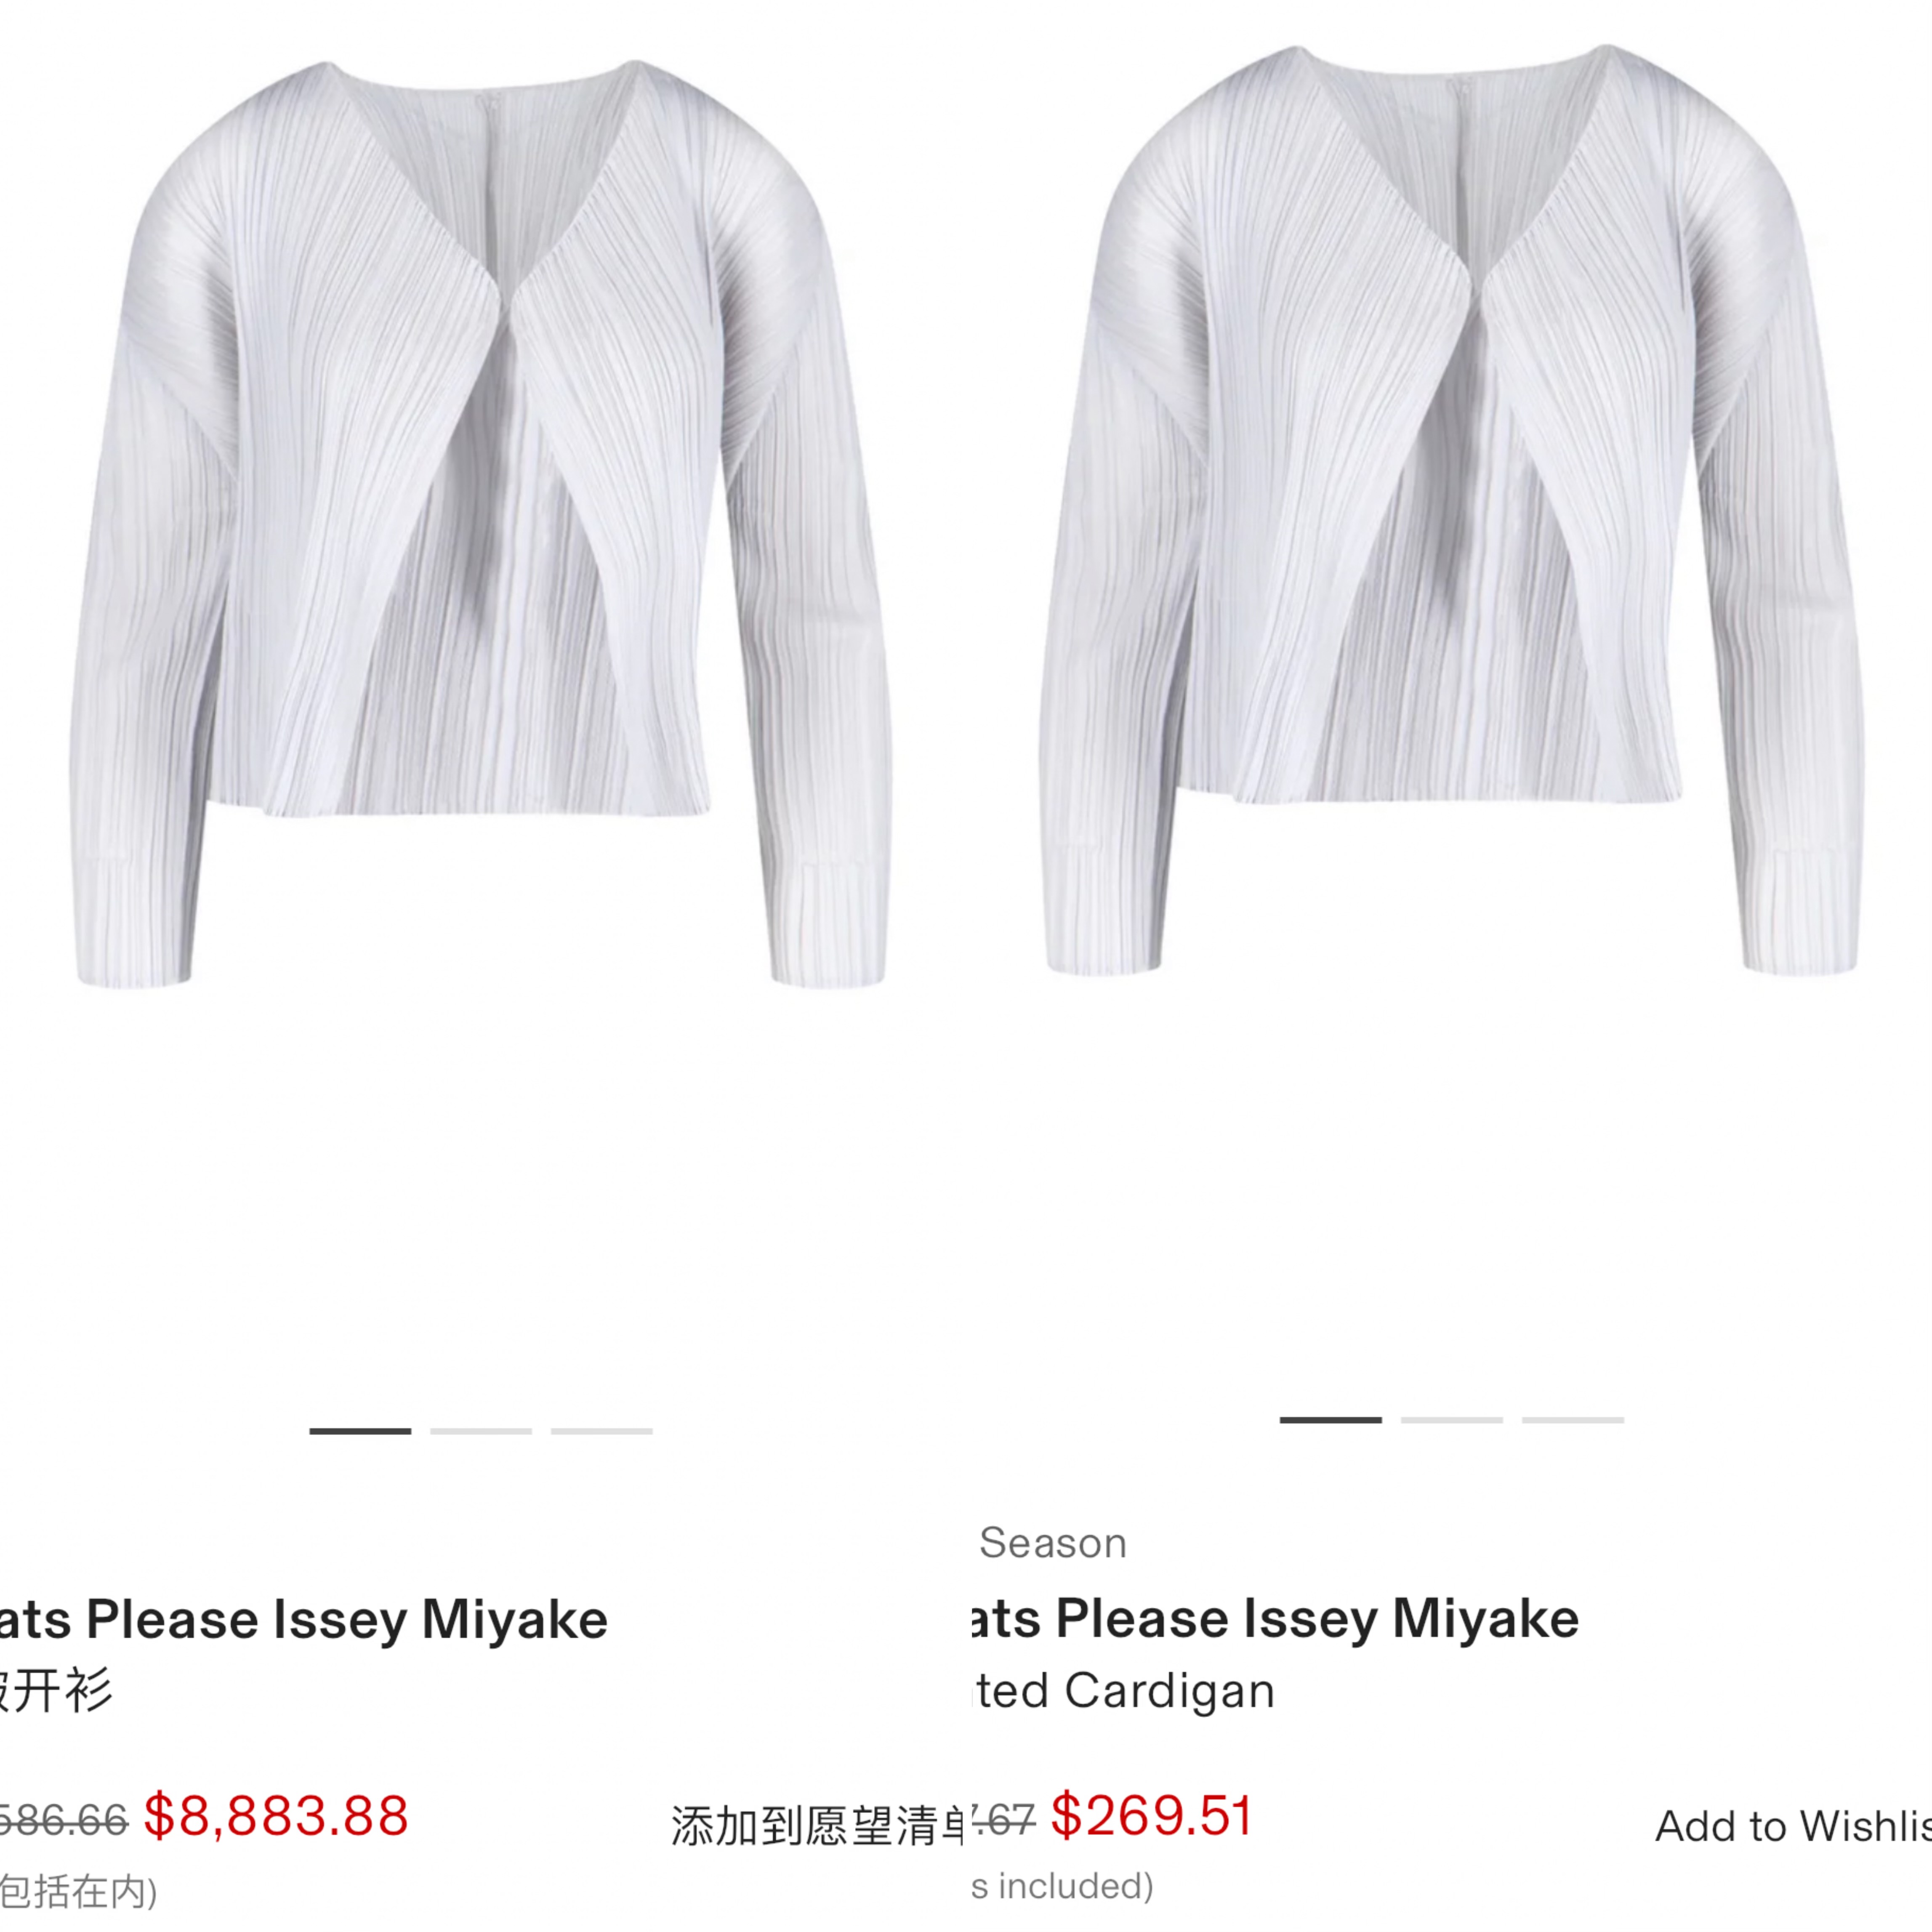Select first carousel indicator under left product
Viewport: 1932px width, 1932px height.
pos(360,1431)
